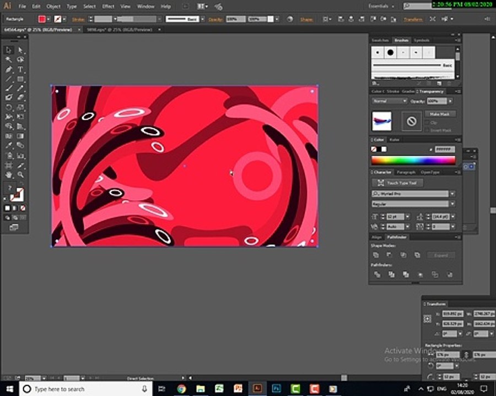Select the Rectangle tool in toolbox
Image resolution: width=496 pixels, height=396 pixels.
click(20, 79)
